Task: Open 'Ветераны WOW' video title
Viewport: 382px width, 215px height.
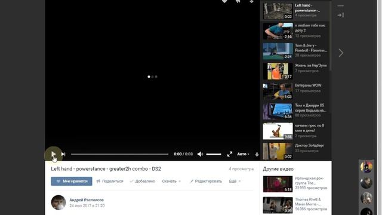Action: click(308, 85)
